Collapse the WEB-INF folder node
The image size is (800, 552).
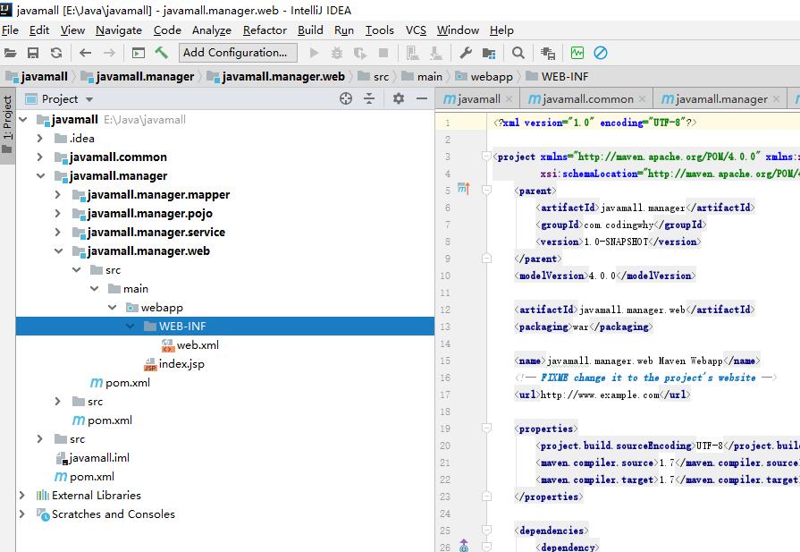tap(131, 327)
